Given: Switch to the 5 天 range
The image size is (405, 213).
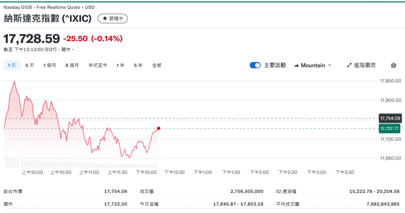Looking at the screenshot, I should pos(30,65).
